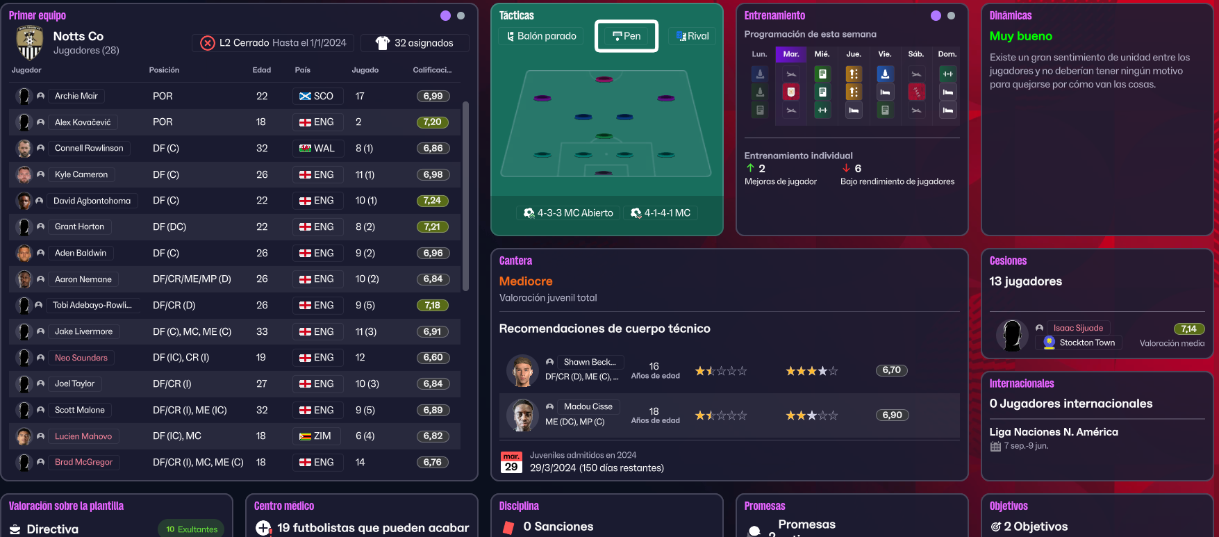Viewport: 1219px width, 537px height.
Task: Click the calendar icon showing mar. 29
Action: click(511, 463)
